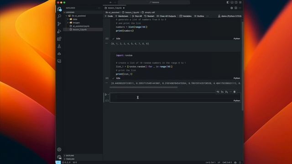This screenshot has width=292, height=164.
Task: Click Run All in notebook toolbar
Action: pyautogui.click(x=137, y=16)
